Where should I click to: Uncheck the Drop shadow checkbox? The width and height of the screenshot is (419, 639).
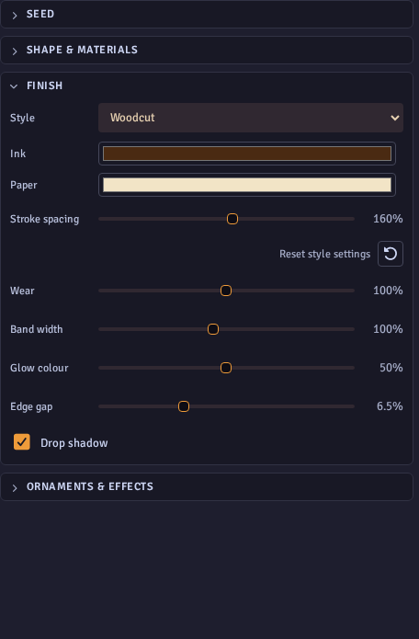tap(22, 442)
